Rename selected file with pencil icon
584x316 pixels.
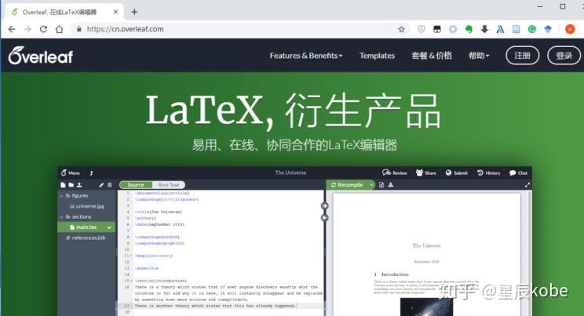pyautogui.click(x=101, y=184)
